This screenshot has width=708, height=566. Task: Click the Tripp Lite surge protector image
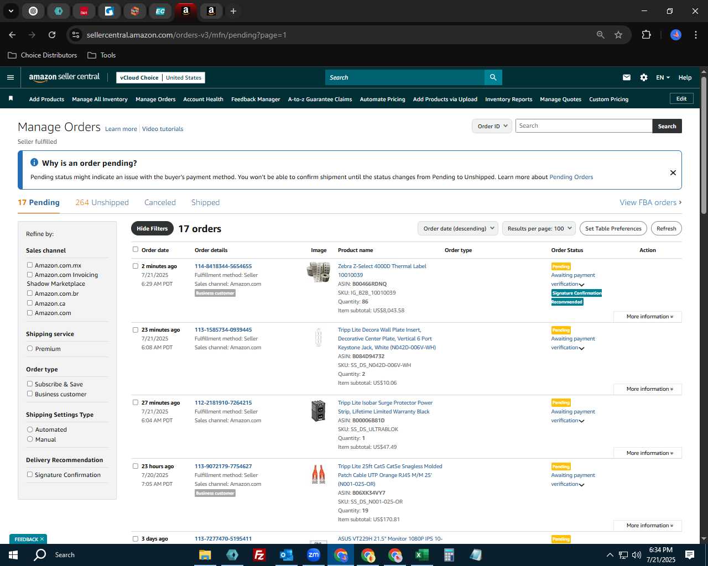click(319, 411)
